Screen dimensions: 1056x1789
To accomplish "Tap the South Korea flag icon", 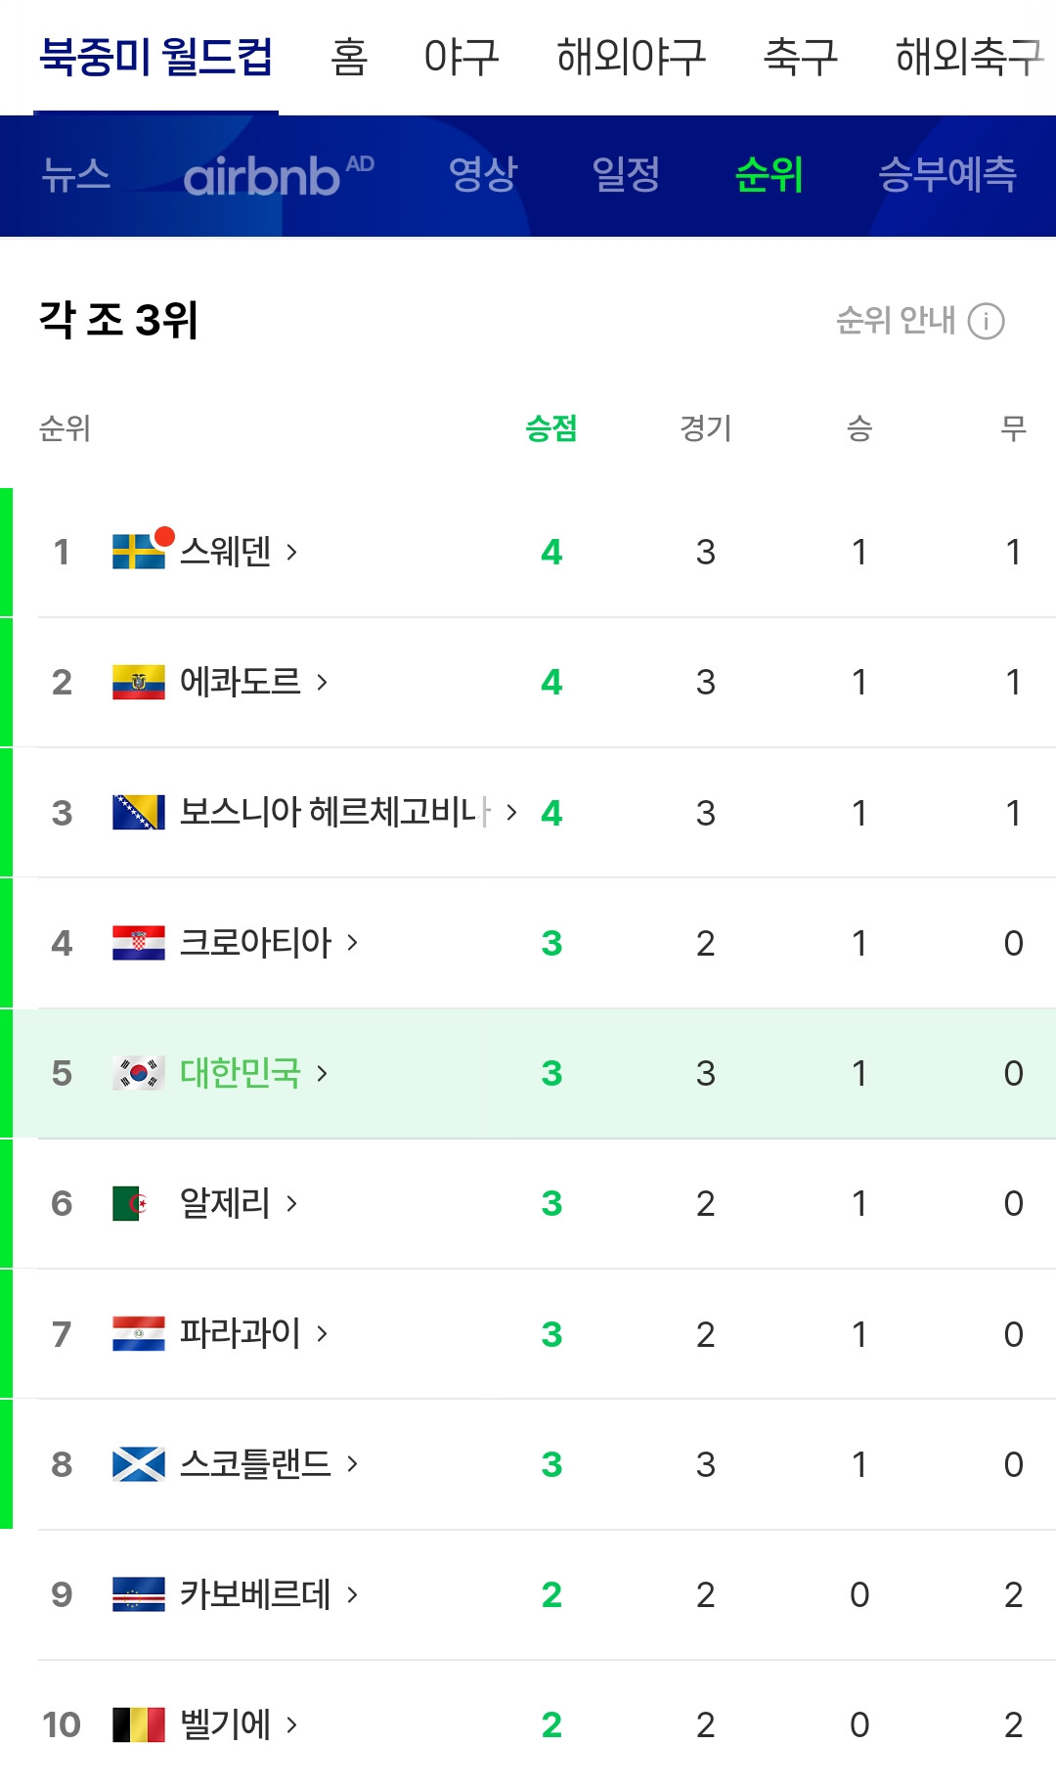I will pyautogui.click(x=138, y=1073).
